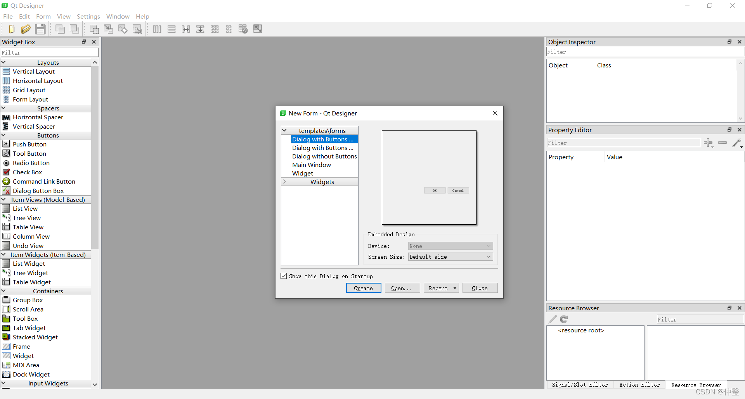Screen dimensions: 745x399
Task: Collapse the Layouts category in Widget Box
Action: pyautogui.click(x=3, y=62)
